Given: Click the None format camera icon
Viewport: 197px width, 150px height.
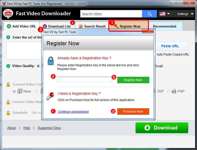Looking at the screenshot, I should [20, 91].
